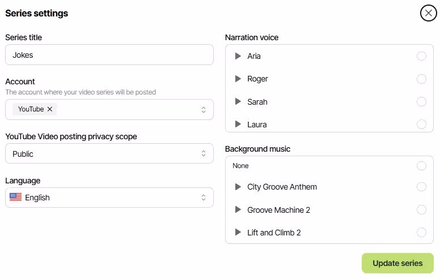Play the Laura voice preview
This screenshot has height=279, width=440.
click(x=238, y=125)
